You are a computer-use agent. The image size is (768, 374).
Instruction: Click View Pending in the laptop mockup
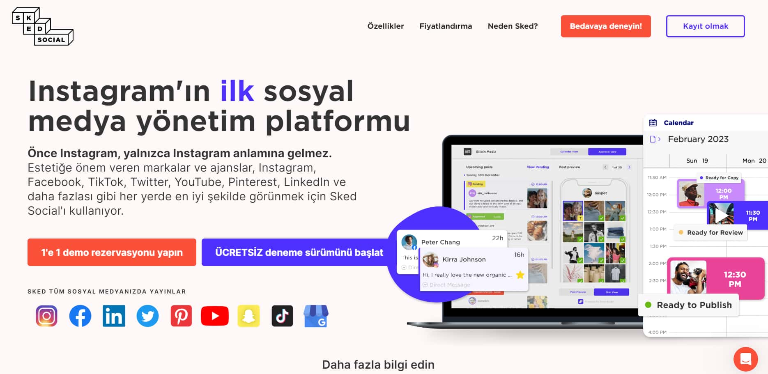[x=538, y=167]
